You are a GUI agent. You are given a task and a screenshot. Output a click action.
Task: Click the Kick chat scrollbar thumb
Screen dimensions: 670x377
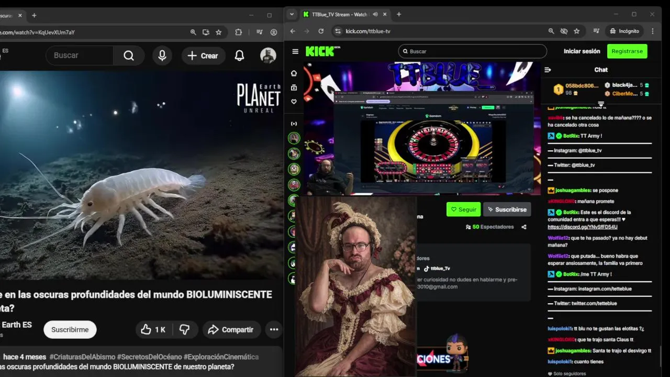[x=661, y=356]
